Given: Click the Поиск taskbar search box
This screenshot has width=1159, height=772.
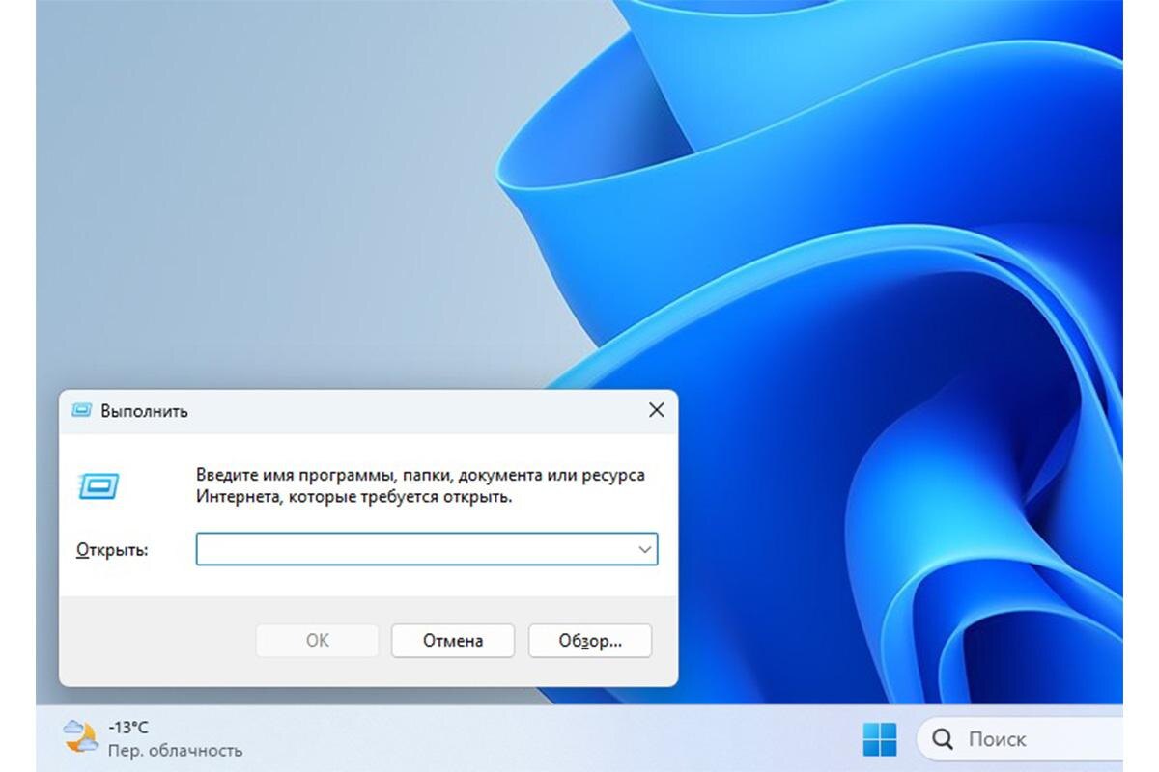Looking at the screenshot, I should (x=1020, y=739).
